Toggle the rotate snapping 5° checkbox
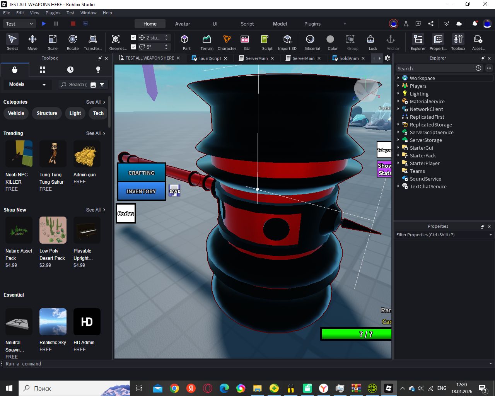 point(133,47)
